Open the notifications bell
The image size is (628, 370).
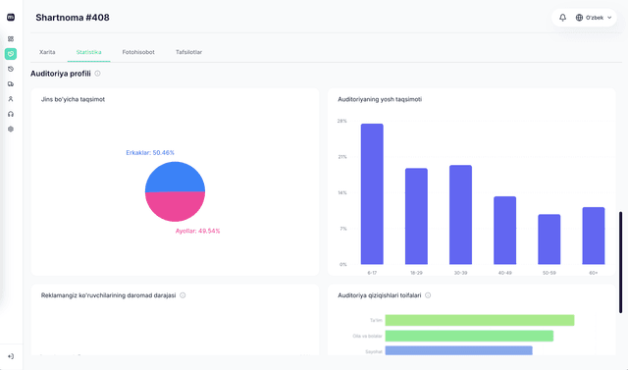pyautogui.click(x=562, y=18)
